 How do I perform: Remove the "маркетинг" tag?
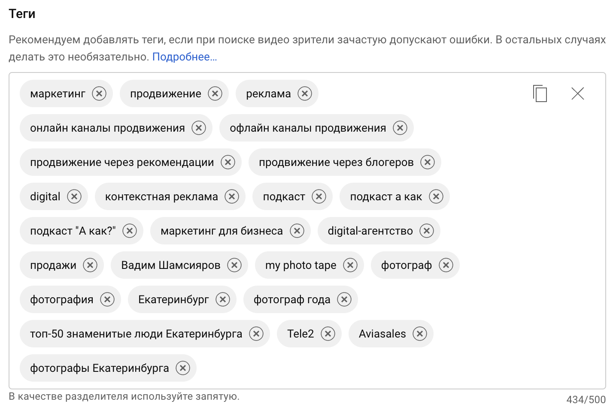(99, 93)
